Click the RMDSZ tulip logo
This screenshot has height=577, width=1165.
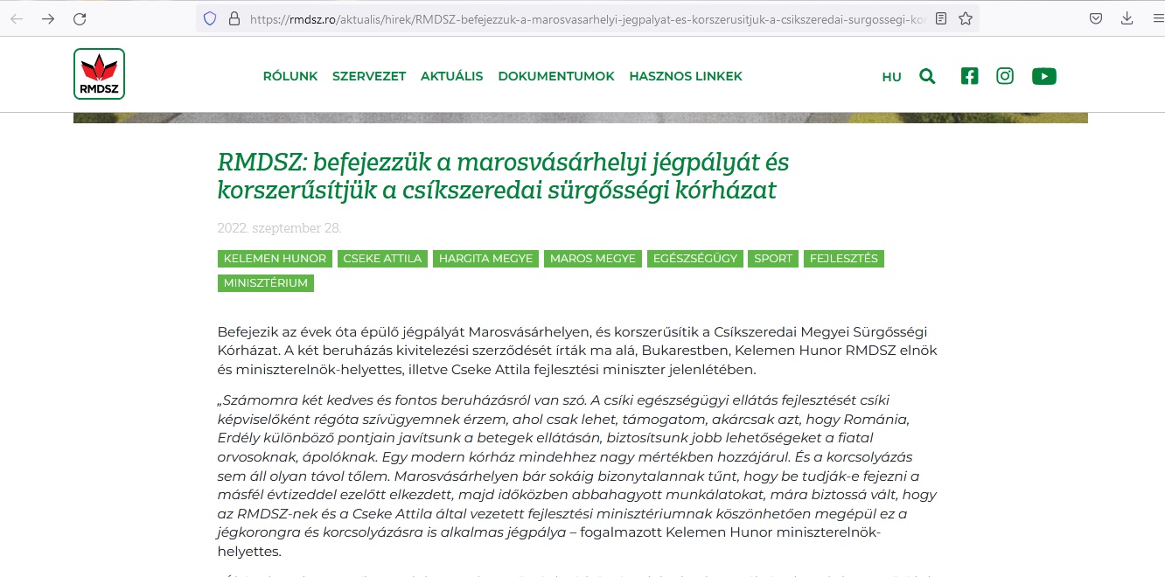pos(100,74)
